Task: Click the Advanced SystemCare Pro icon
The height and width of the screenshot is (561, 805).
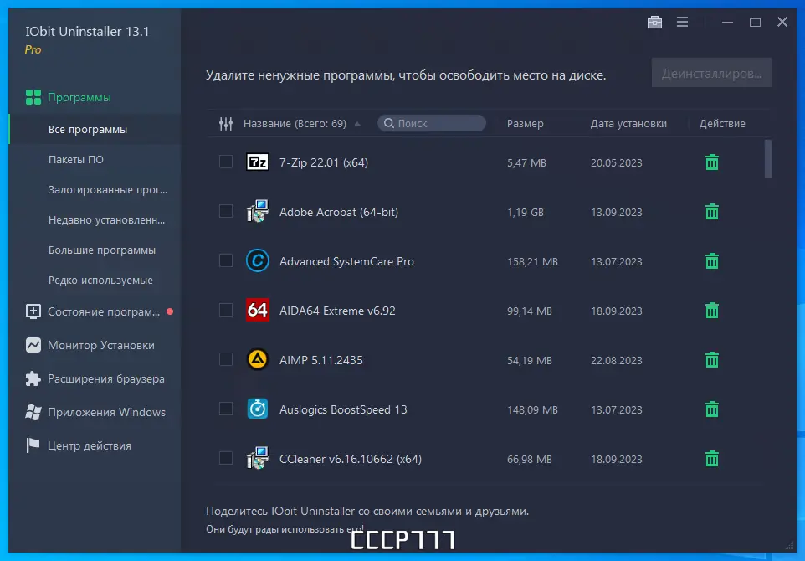Action: pos(257,260)
